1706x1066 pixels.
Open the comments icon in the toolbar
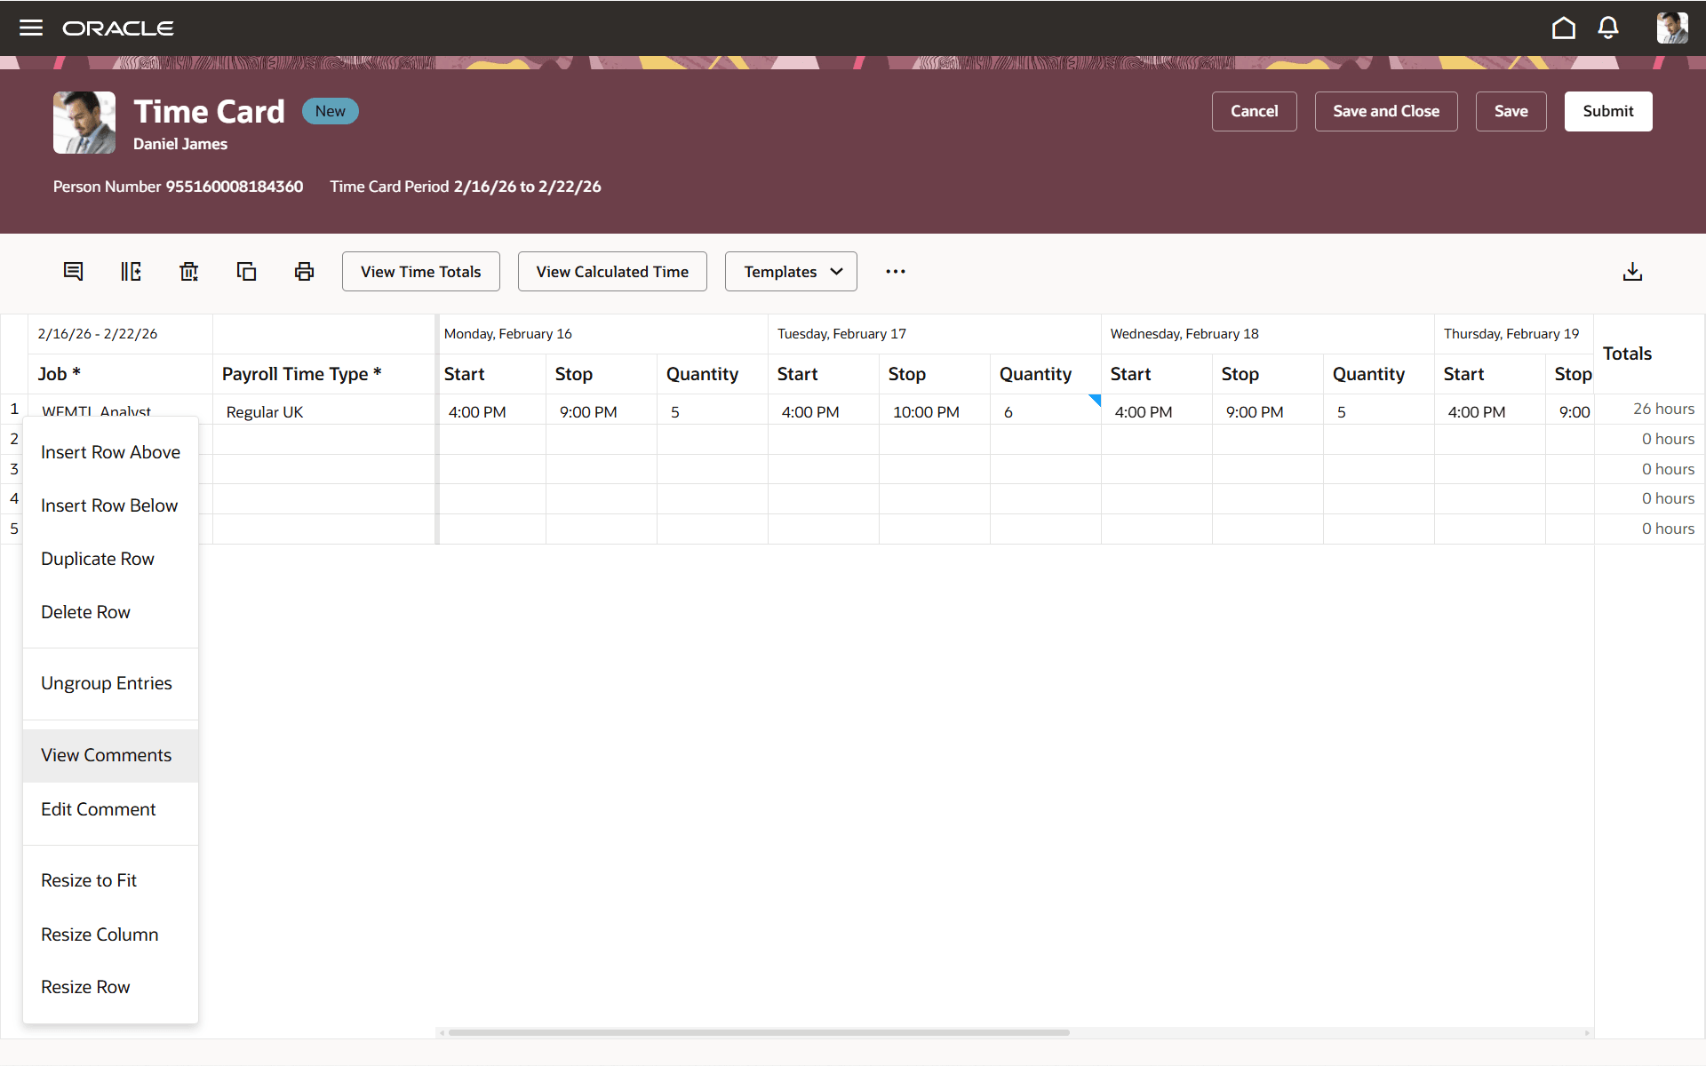pyautogui.click(x=73, y=271)
